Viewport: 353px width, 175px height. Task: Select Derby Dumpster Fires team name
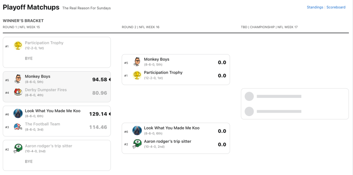(46, 90)
